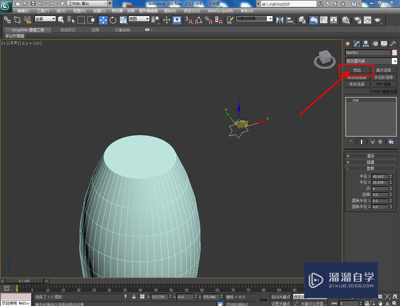Click the FFD 选择 modifier button
This screenshot has width=400, height=306.
pos(383,84)
